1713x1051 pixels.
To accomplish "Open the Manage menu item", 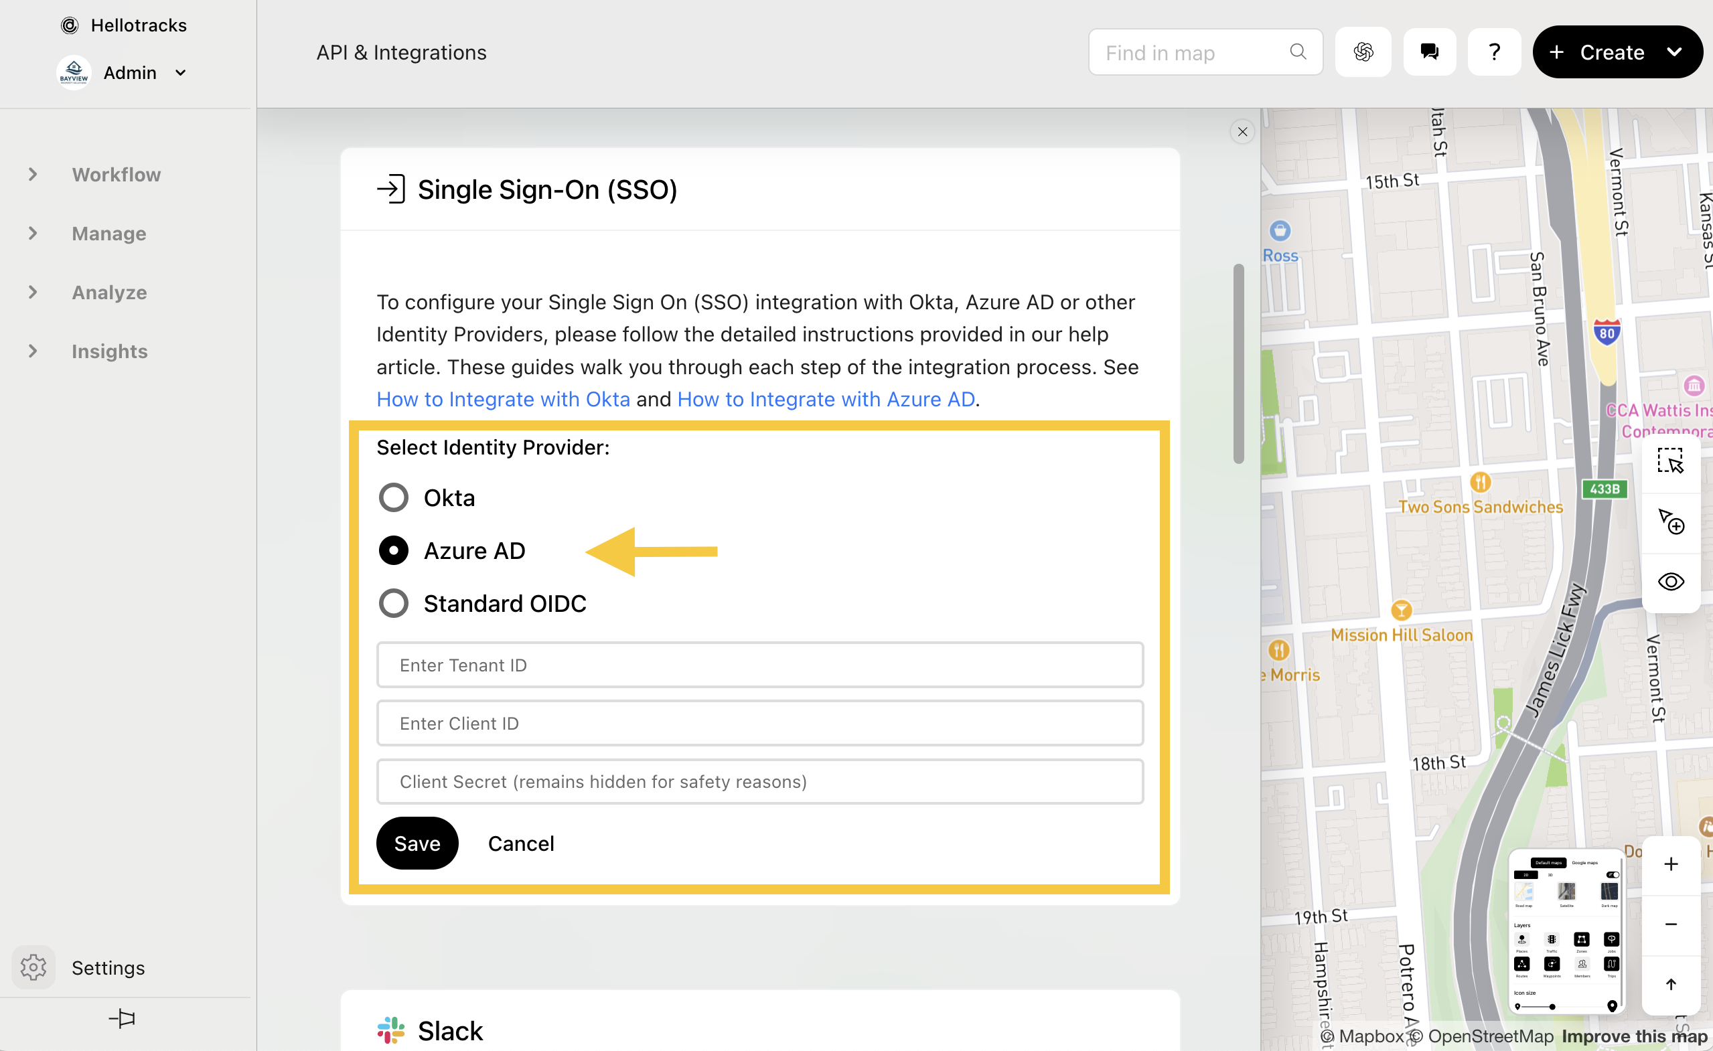I will [109, 234].
